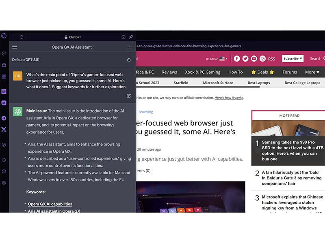Open the Deals section
The image size is (325, 243).
pos(262,72)
